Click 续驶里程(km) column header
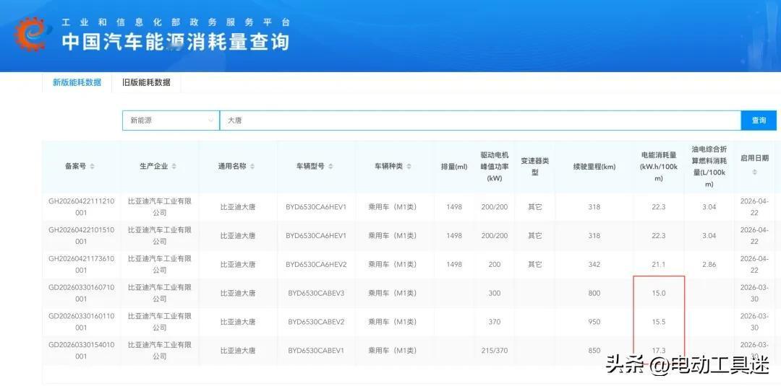The image size is (781, 386). pyautogui.click(x=594, y=167)
